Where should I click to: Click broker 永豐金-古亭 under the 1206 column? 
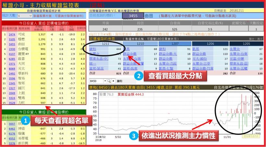point(201,64)
